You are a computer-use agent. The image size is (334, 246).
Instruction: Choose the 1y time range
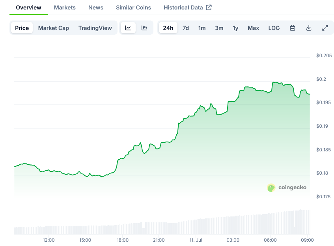pos(235,28)
